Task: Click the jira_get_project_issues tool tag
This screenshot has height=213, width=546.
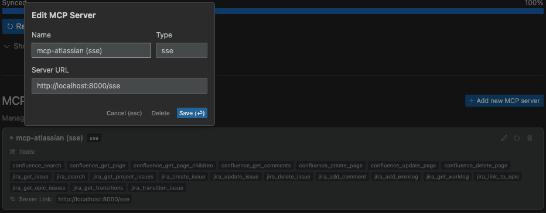Action: click(123, 177)
